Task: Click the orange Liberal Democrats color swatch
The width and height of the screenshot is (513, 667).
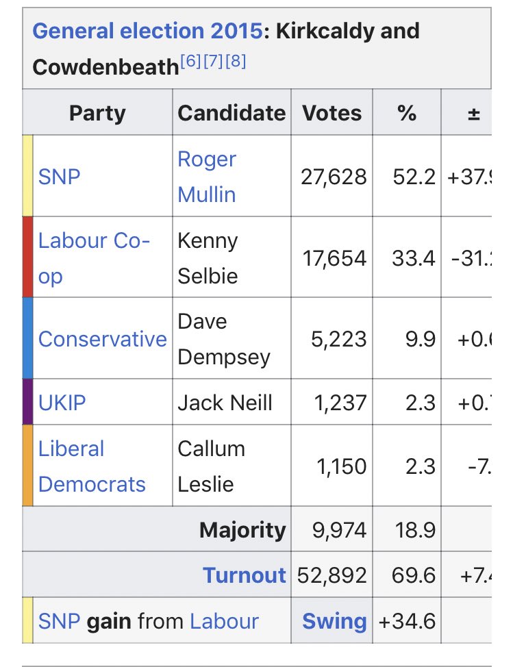Action: pos(27,466)
